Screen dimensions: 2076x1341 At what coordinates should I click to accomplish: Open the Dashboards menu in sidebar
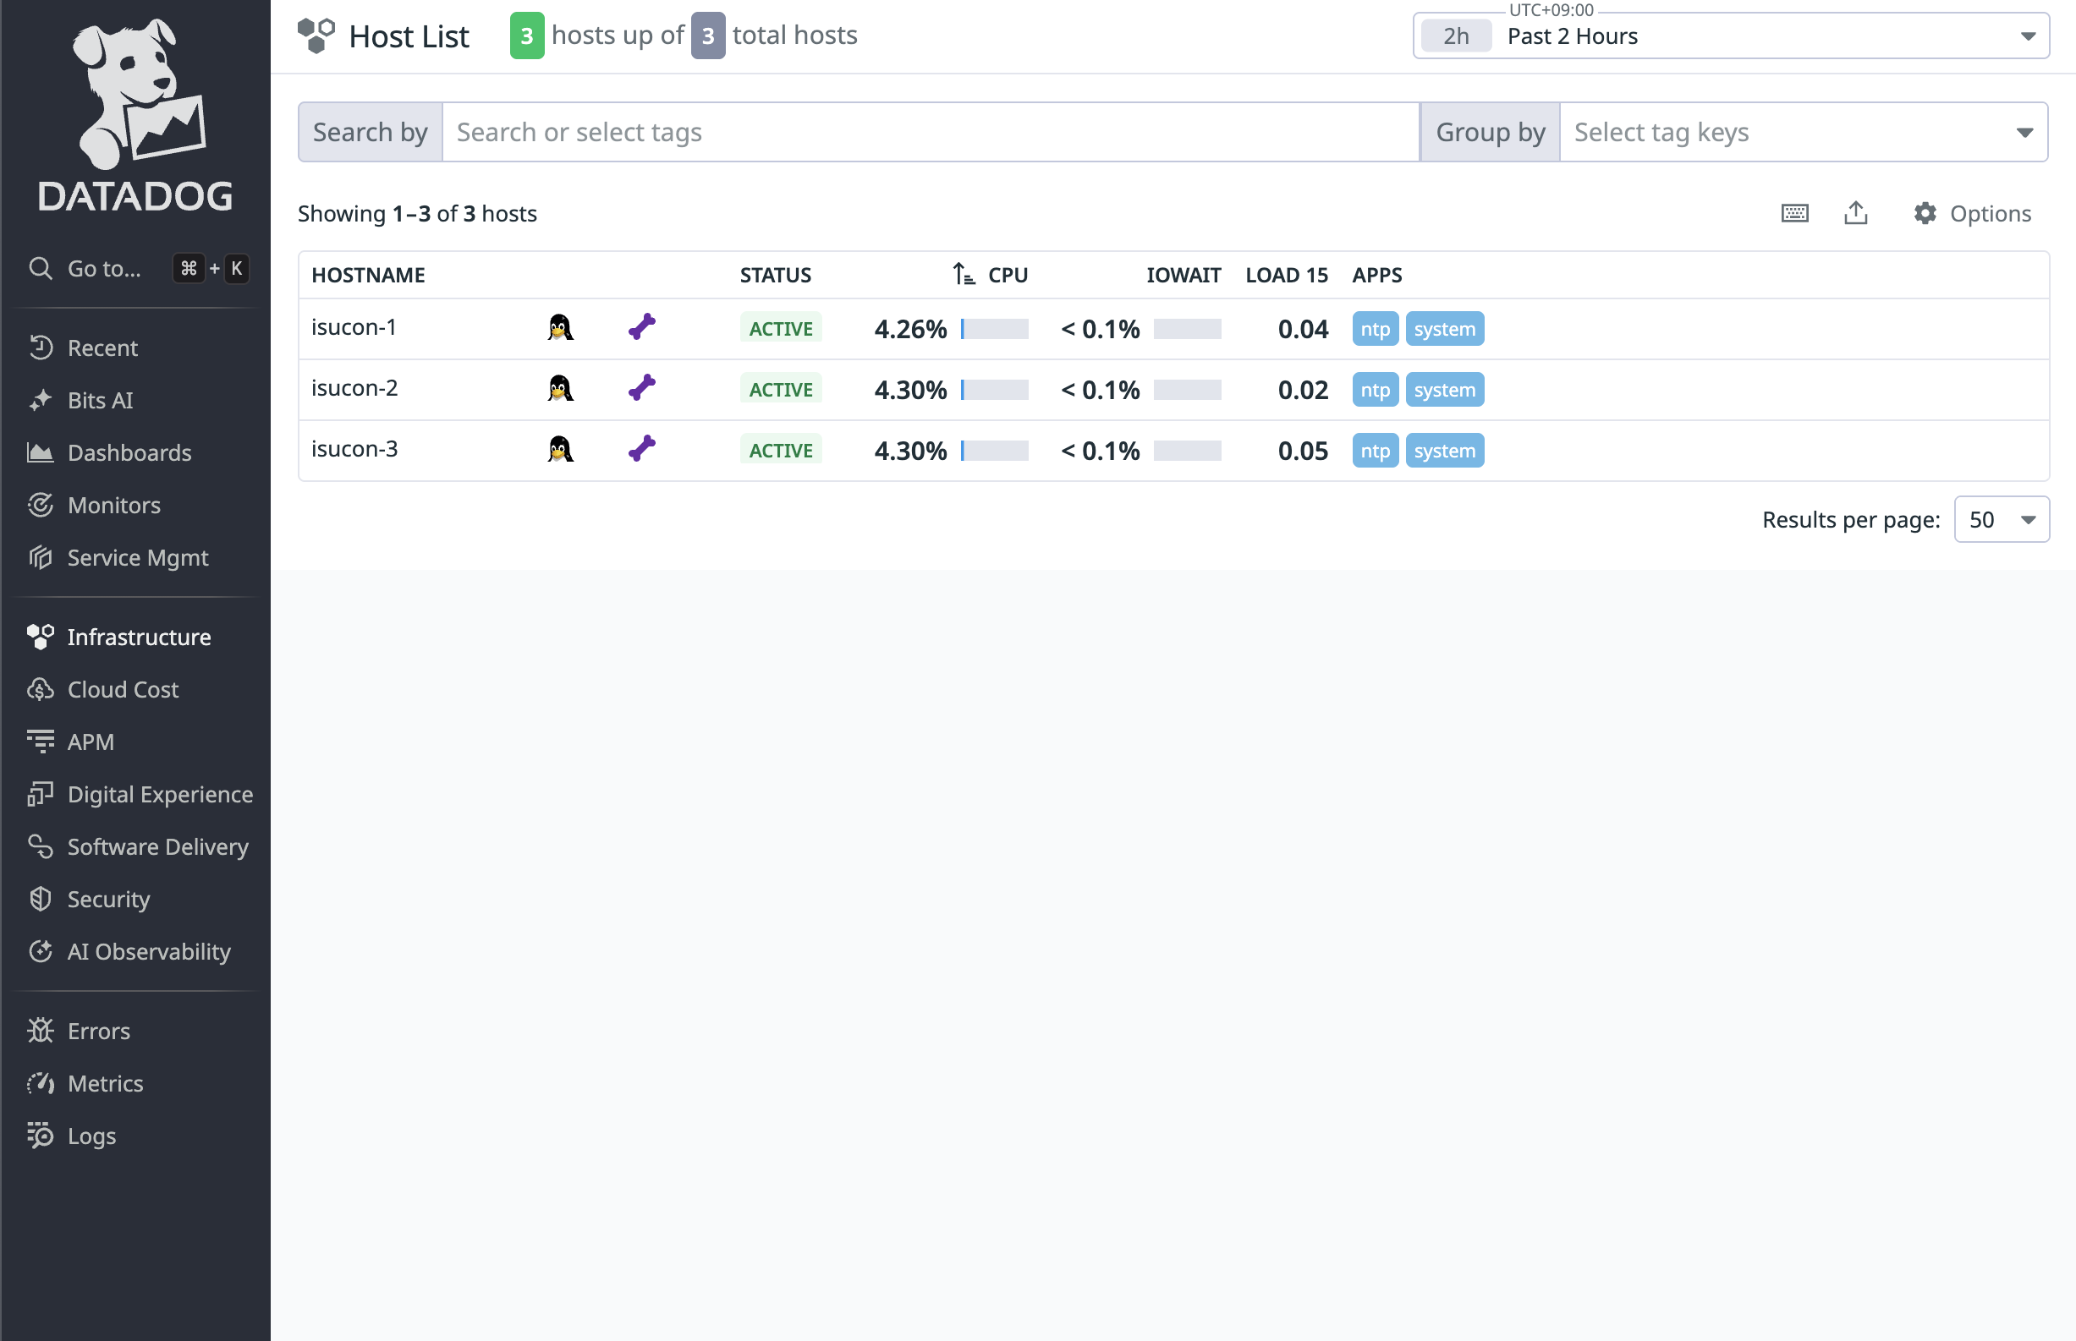tap(129, 453)
